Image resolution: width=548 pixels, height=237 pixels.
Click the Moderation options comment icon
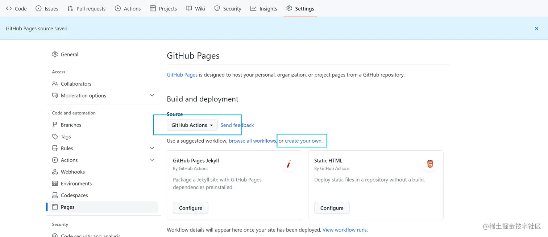(x=55, y=96)
